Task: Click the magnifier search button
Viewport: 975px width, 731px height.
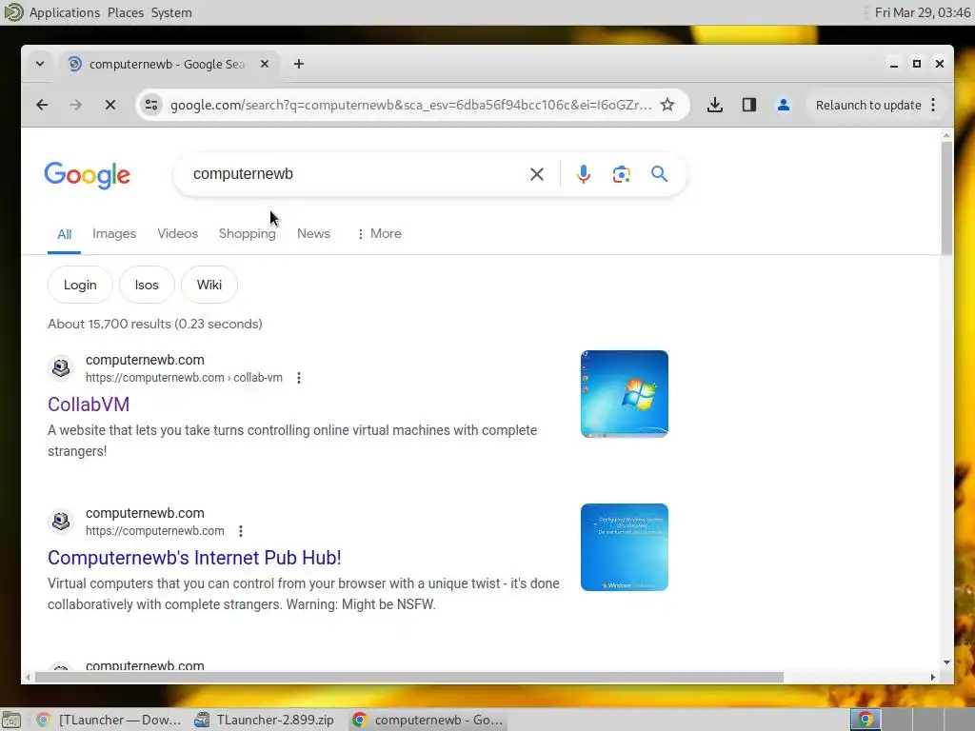Action: pos(660,174)
